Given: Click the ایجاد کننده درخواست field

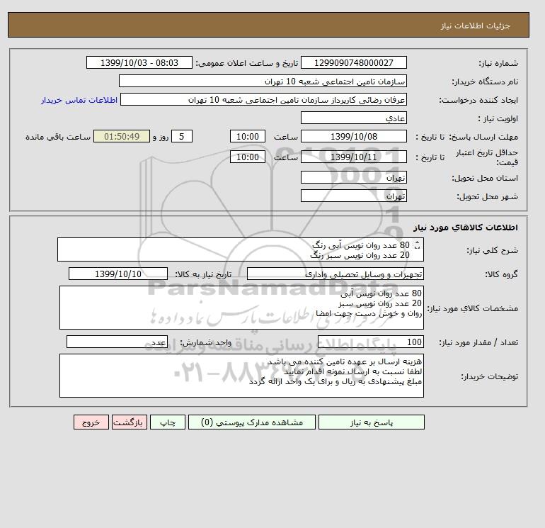Looking at the screenshot, I should tap(263, 99).
